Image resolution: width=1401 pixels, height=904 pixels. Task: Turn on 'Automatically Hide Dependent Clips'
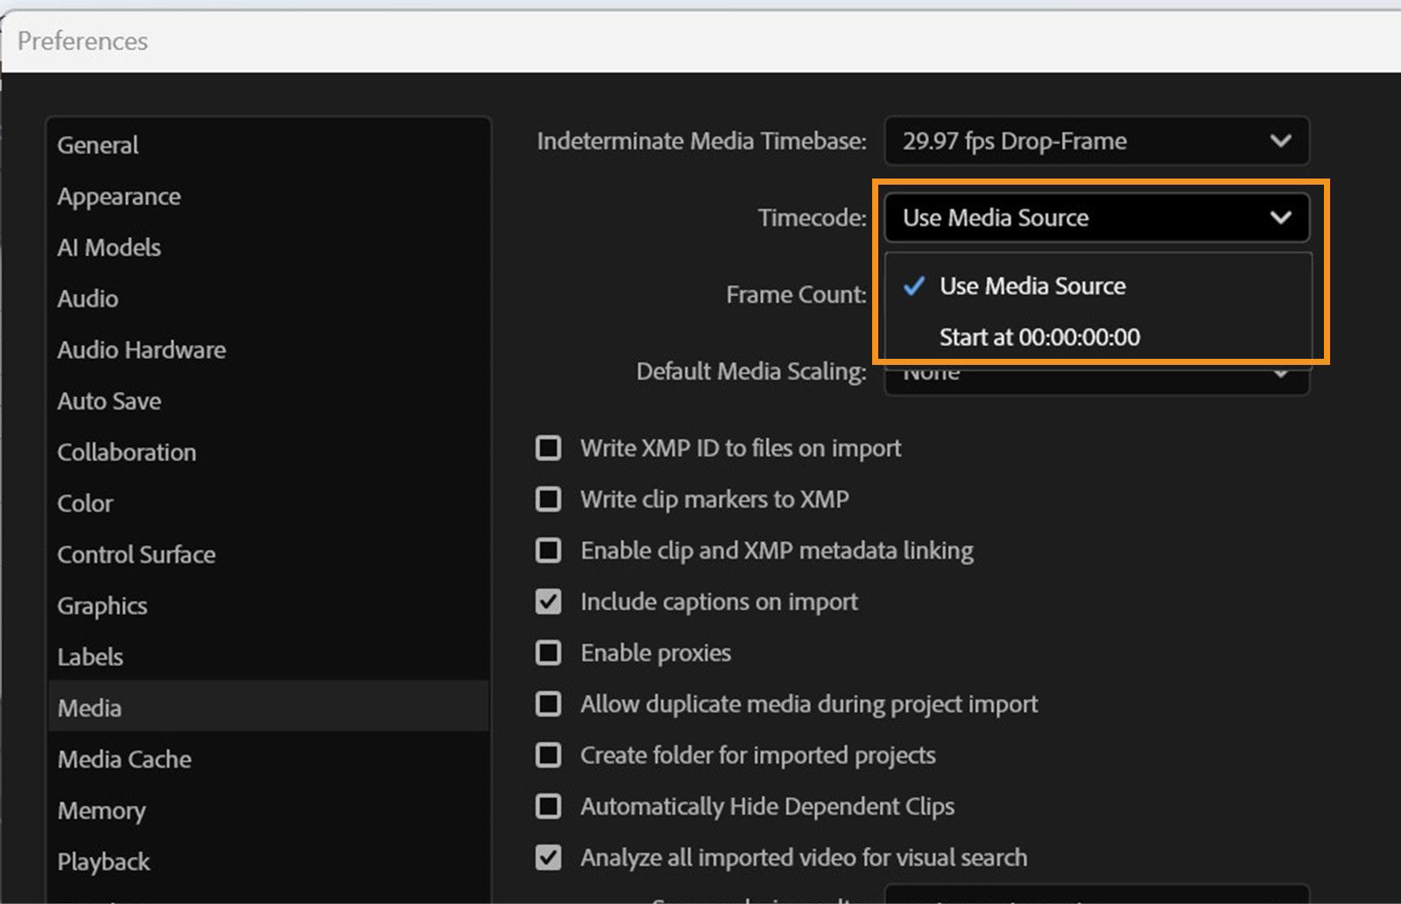coord(548,806)
